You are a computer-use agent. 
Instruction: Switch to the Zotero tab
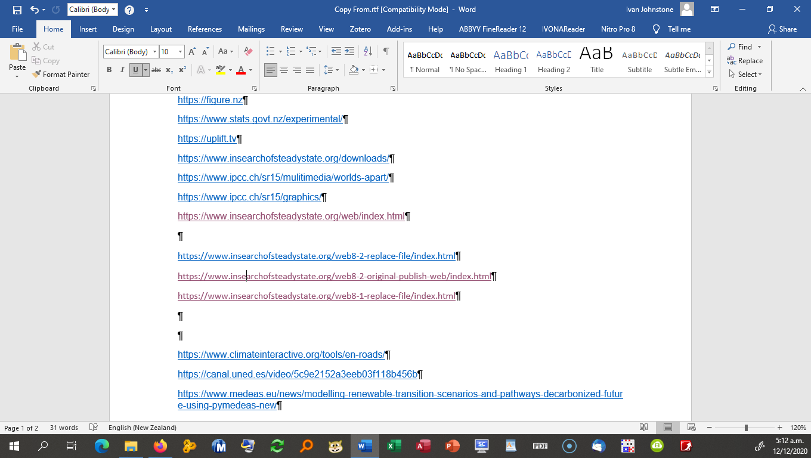click(360, 29)
